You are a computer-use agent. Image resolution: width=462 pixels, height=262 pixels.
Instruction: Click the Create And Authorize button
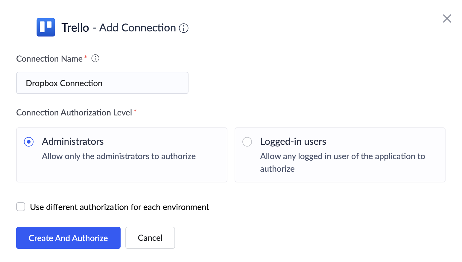click(x=68, y=238)
